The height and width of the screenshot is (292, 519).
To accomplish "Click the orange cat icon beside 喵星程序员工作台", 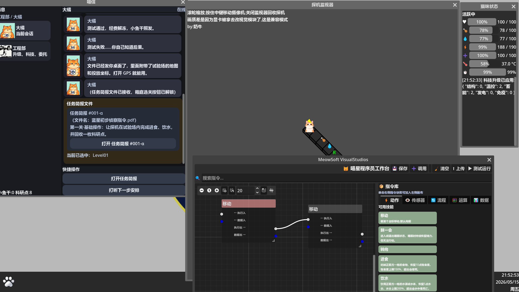I will 346,168.
